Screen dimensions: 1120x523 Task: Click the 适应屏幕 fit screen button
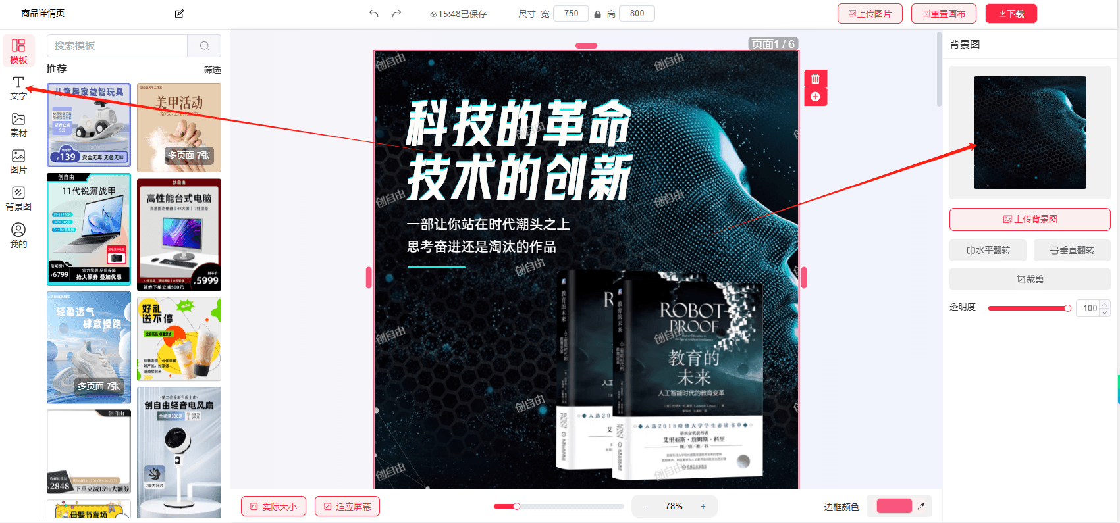click(347, 507)
